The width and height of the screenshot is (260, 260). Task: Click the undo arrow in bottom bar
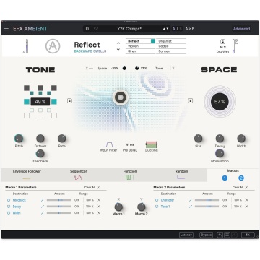click(220, 235)
